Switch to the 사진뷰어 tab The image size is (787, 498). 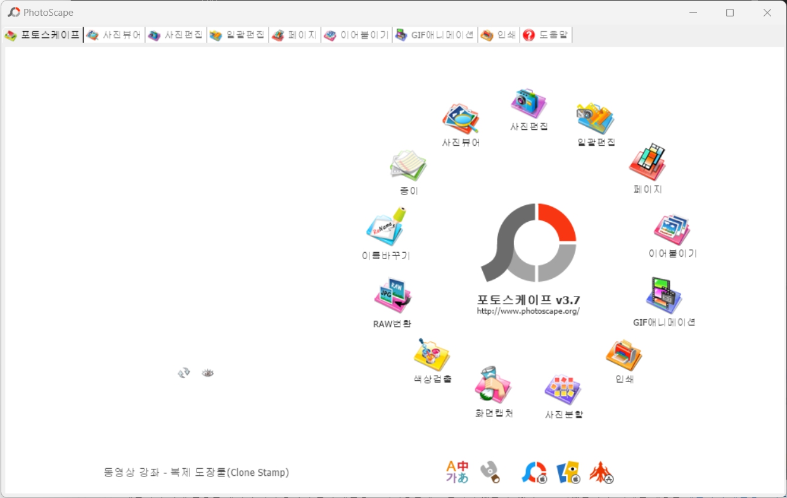pos(114,35)
